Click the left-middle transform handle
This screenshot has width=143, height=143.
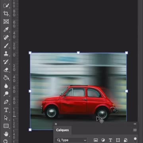[x=30, y=91]
